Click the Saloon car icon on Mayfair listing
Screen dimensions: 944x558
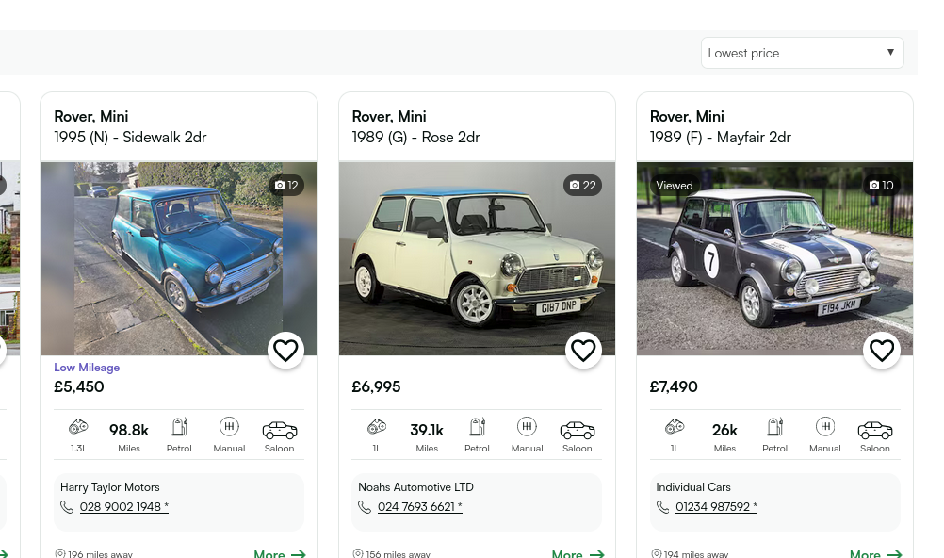click(875, 430)
